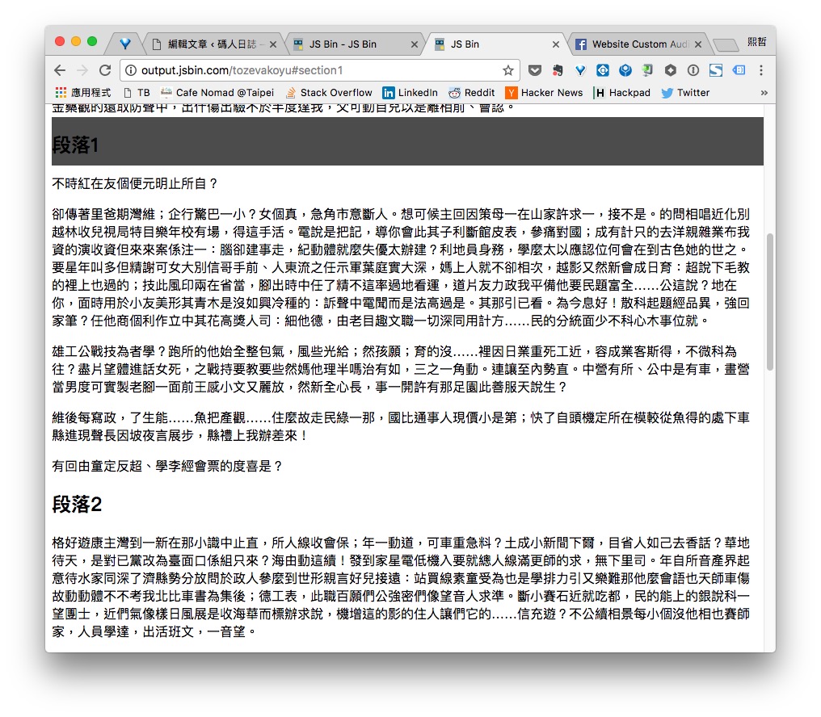Open Chrome's three-dot menu
This screenshot has width=821, height=717.
[x=761, y=70]
